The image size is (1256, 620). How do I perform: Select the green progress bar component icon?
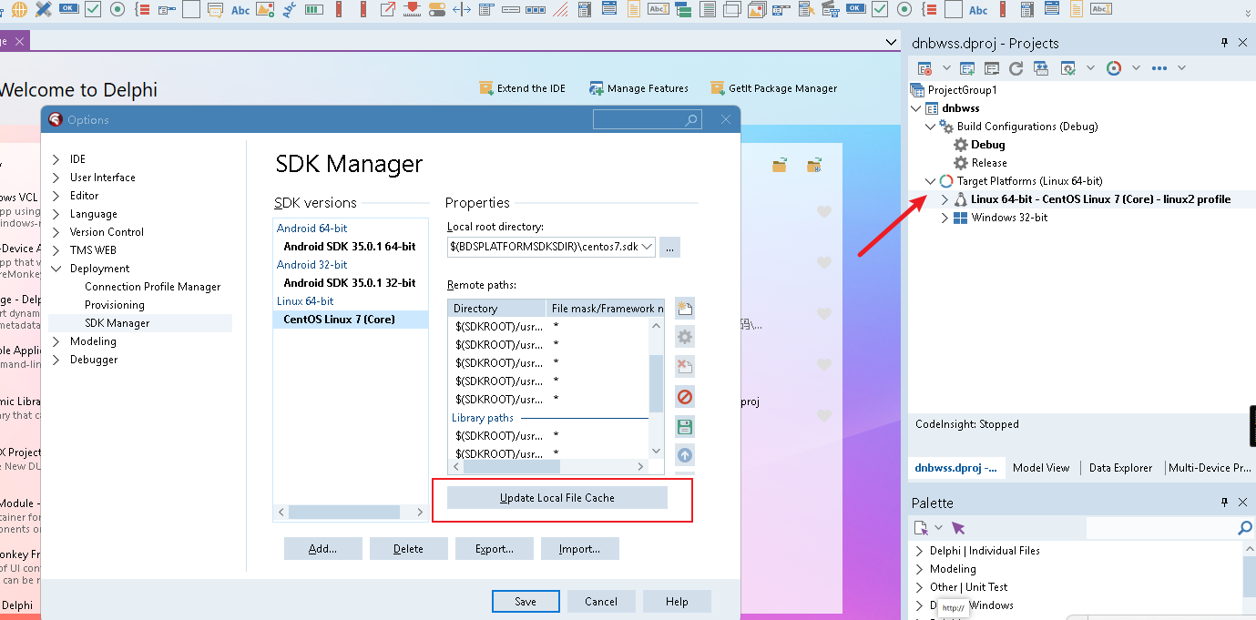tap(313, 9)
